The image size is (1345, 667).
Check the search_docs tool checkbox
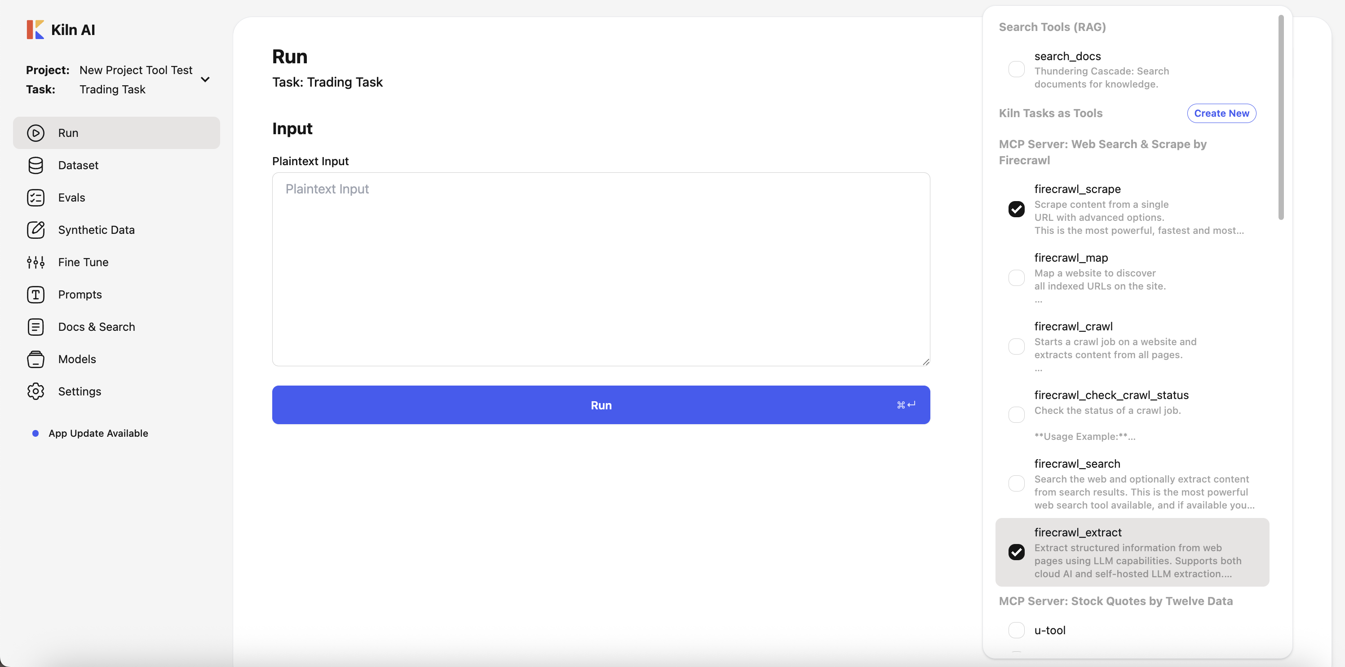[1016, 69]
